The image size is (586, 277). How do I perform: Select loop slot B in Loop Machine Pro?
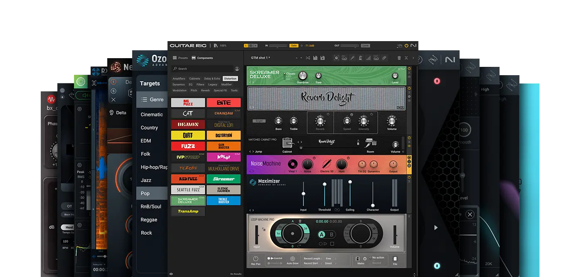[332, 235]
